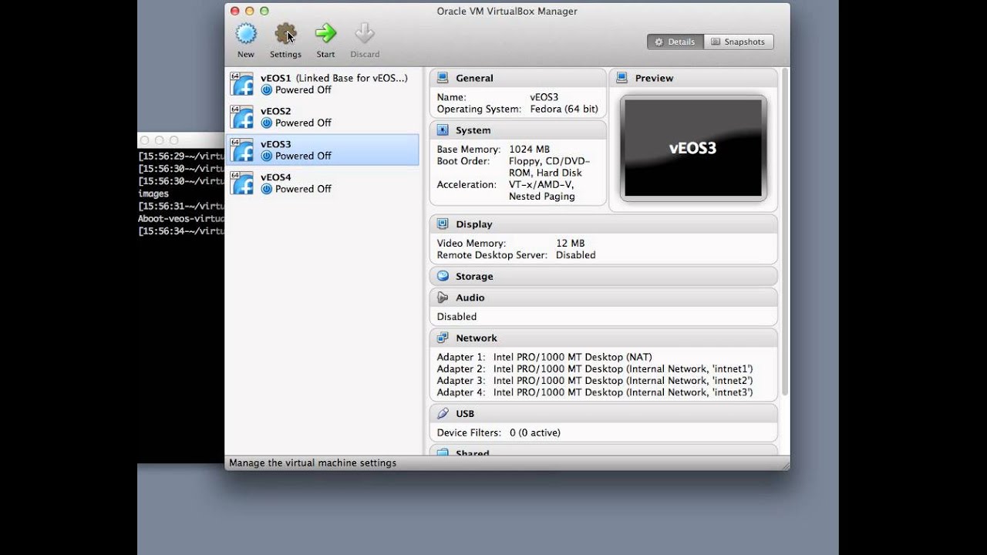This screenshot has height=555, width=987.
Task: Click the General section icon
Action: (x=443, y=78)
